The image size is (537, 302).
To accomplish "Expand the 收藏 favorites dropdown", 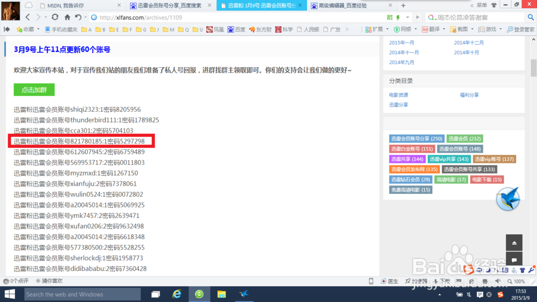I will click(x=38, y=30).
